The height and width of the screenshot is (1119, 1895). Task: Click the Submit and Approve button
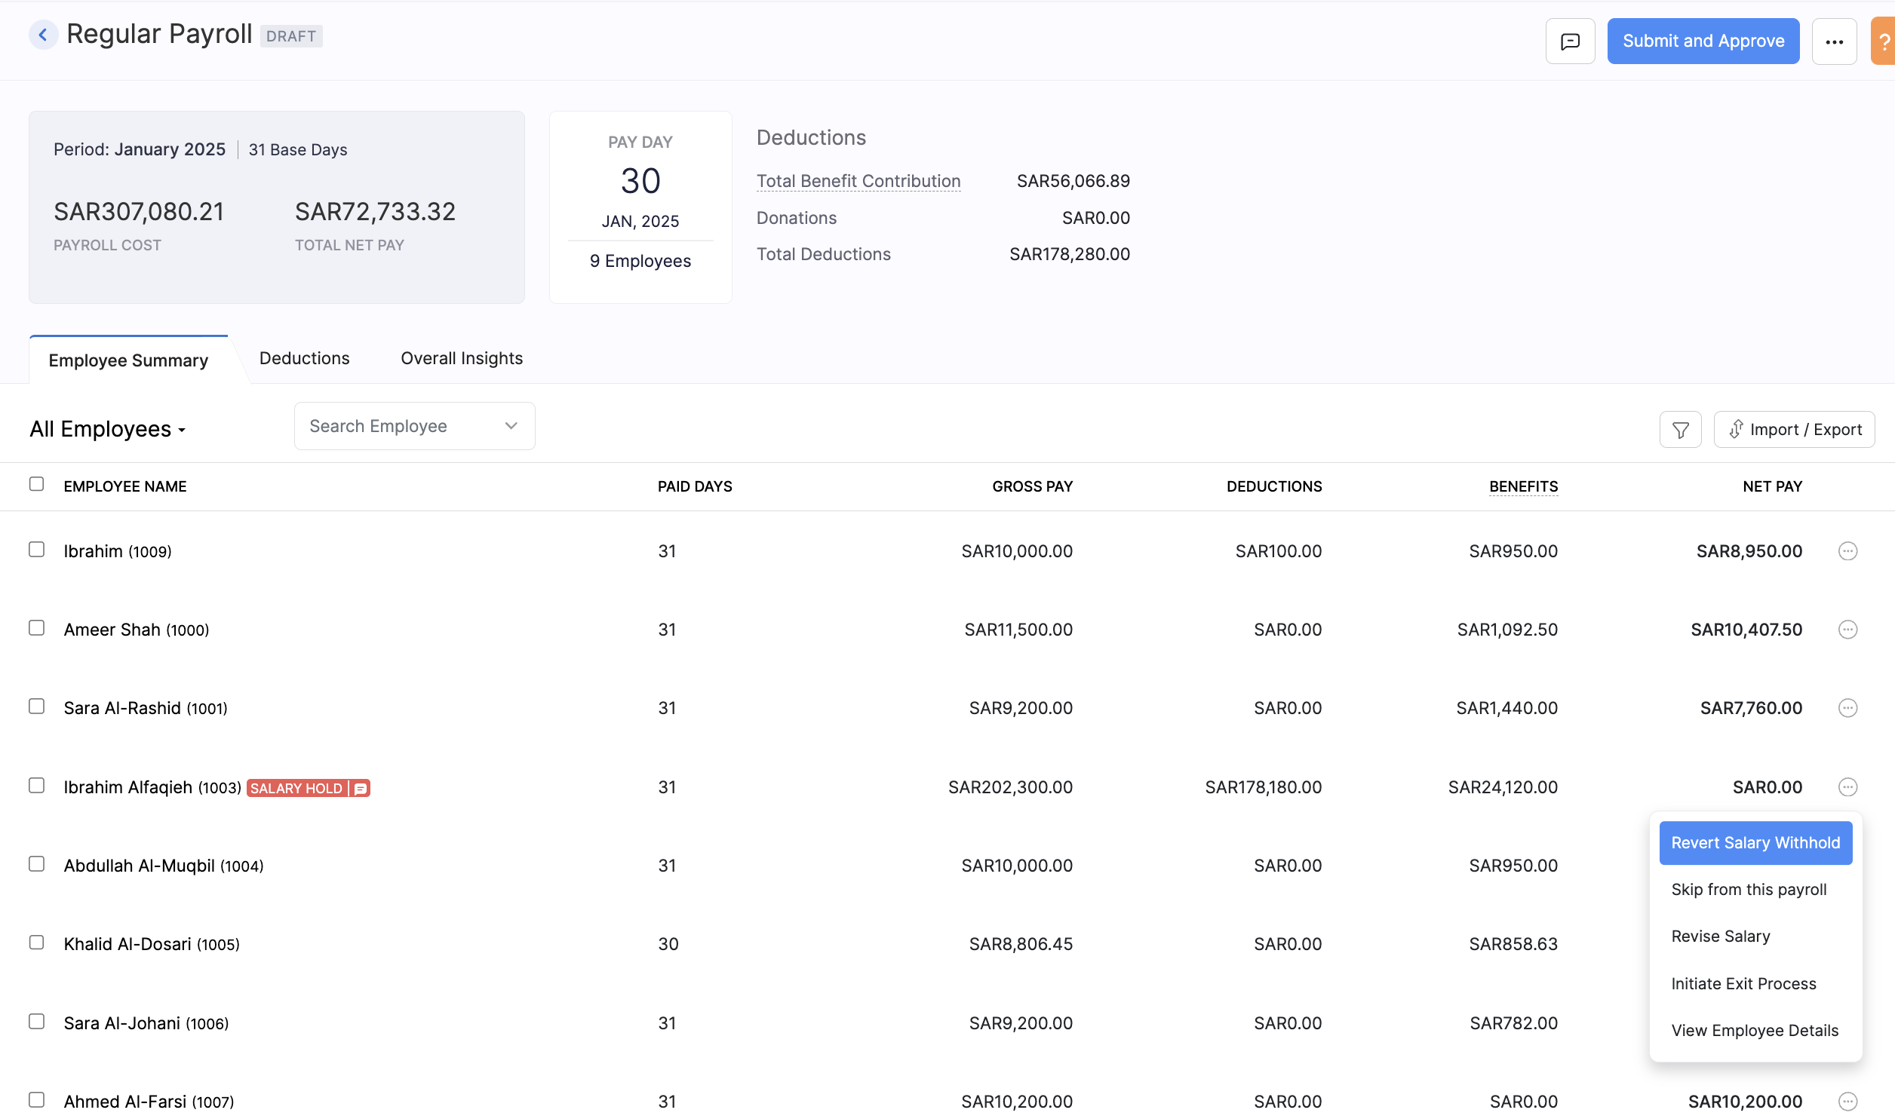pyautogui.click(x=1703, y=41)
